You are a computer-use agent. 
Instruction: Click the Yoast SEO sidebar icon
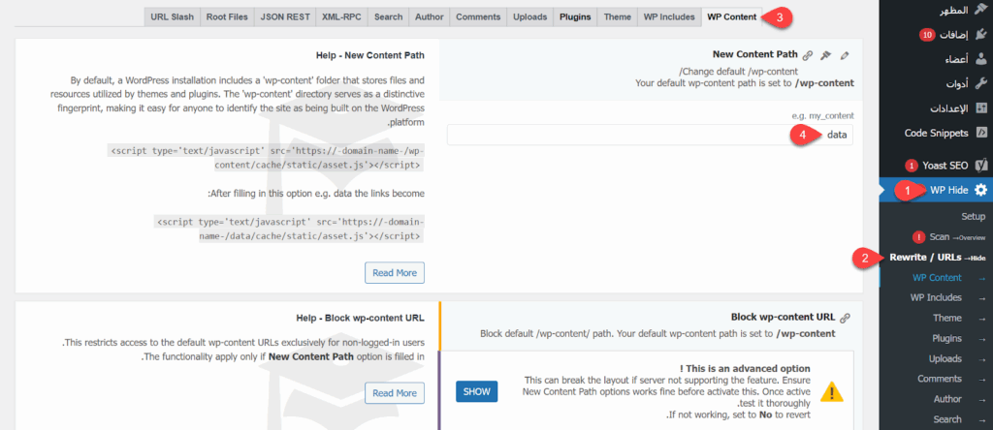[980, 166]
